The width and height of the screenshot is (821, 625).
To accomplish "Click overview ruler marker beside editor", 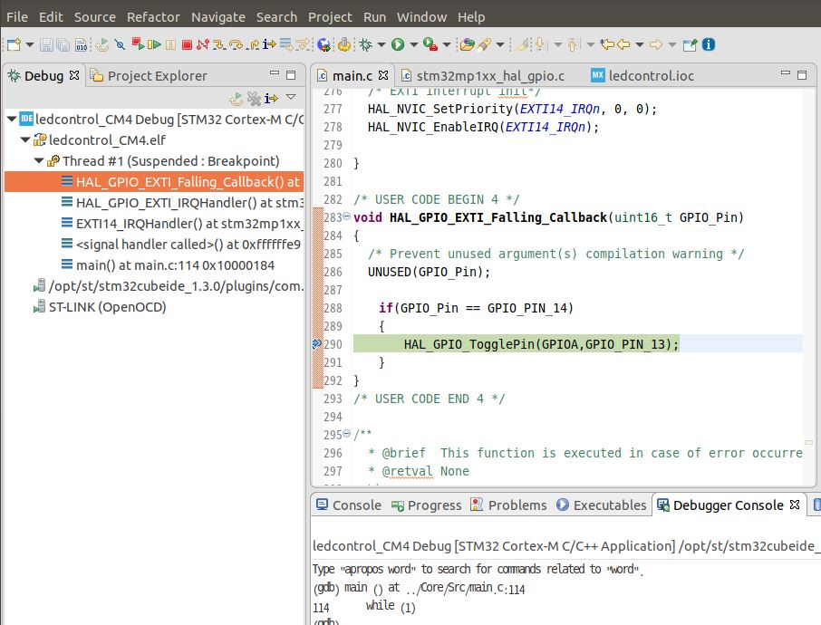I will pyautogui.click(x=808, y=443).
